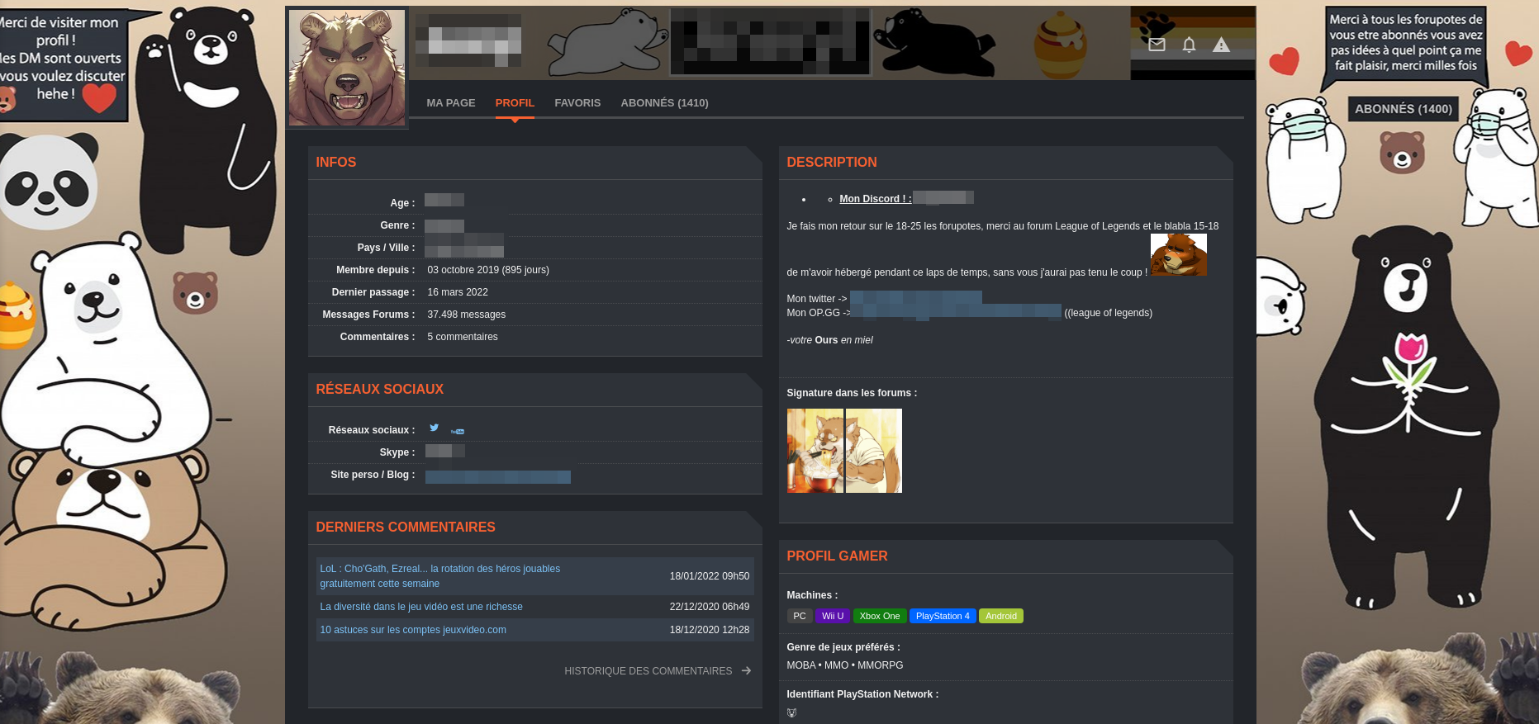Click the PlayStation 4 machine badge
This screenshot has width=1539, height=724.
(x=942, y=616)
